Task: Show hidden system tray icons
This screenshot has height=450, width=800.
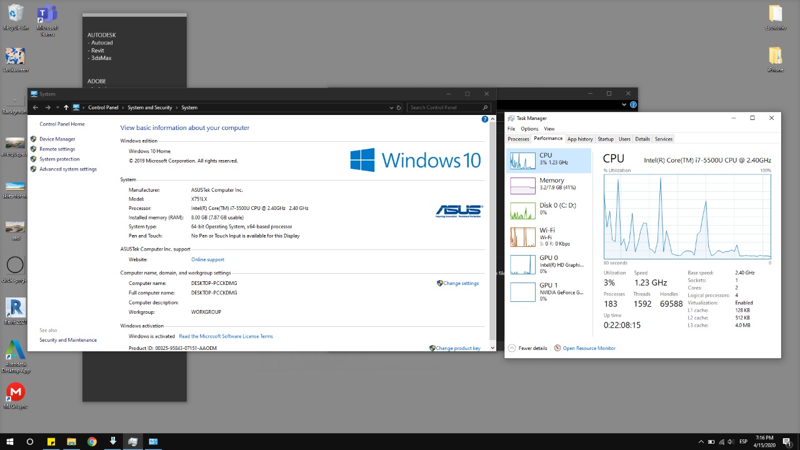Action: pos(701,442)
